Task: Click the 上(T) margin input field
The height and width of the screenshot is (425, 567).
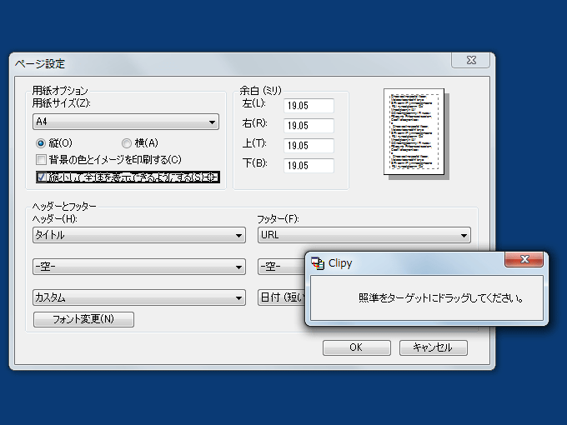Action: click(309, 145)
